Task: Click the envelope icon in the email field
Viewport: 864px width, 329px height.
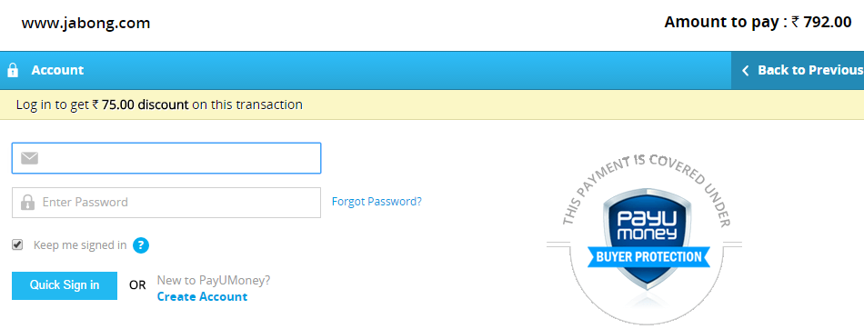Action: [30, 159]
